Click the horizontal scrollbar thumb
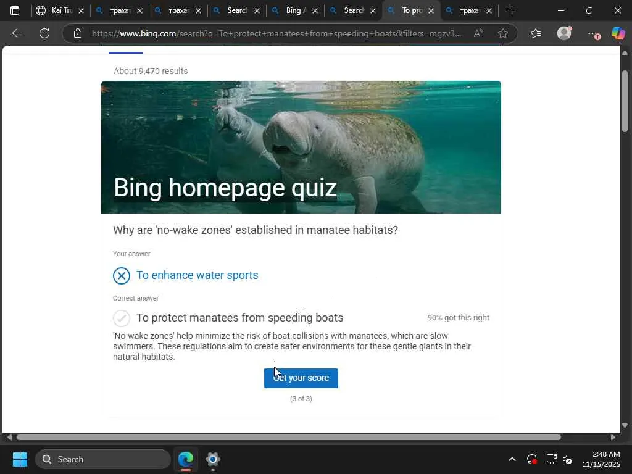Viewport: 632px width, 474px height. coord(289,438)
